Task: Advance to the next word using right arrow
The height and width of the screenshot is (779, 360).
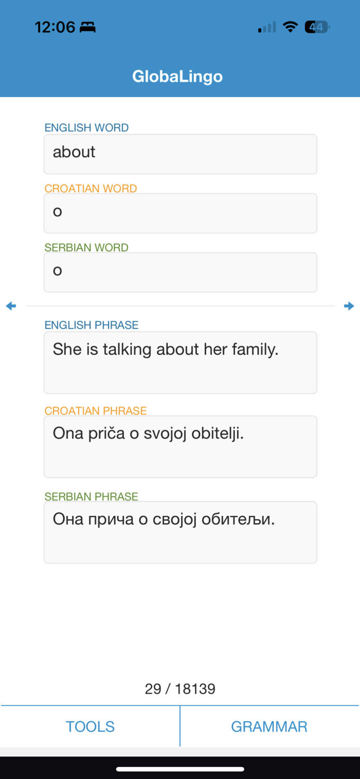Action: coord(350,306)
